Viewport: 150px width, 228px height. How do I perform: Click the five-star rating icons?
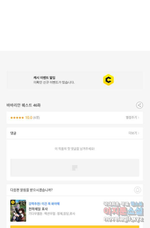pyautogui.click(x=17, y=118)
